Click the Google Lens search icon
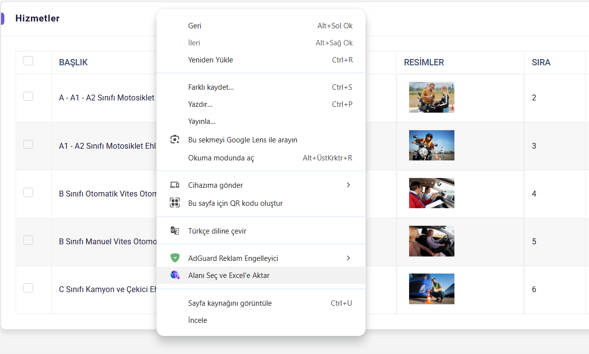This screenshot has height=354, width=589. 175,139
